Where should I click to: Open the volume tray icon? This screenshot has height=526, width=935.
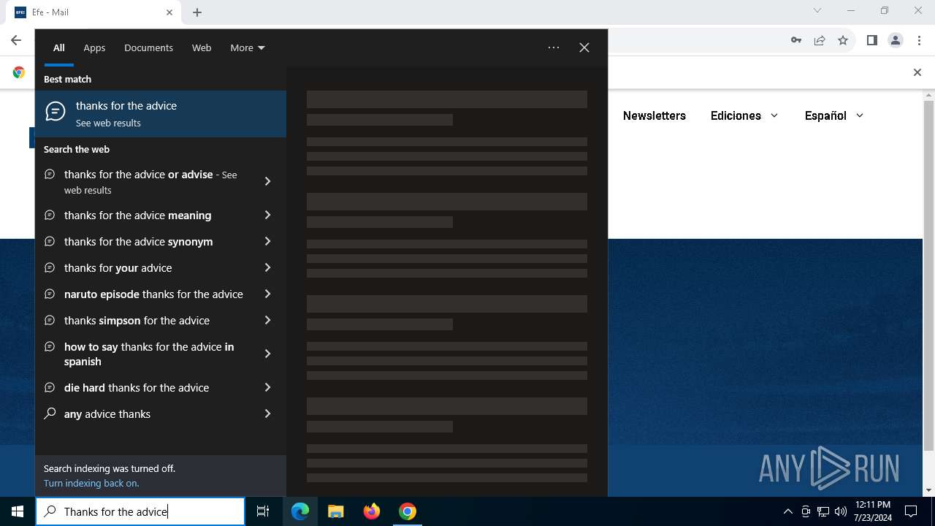[841, 511]
